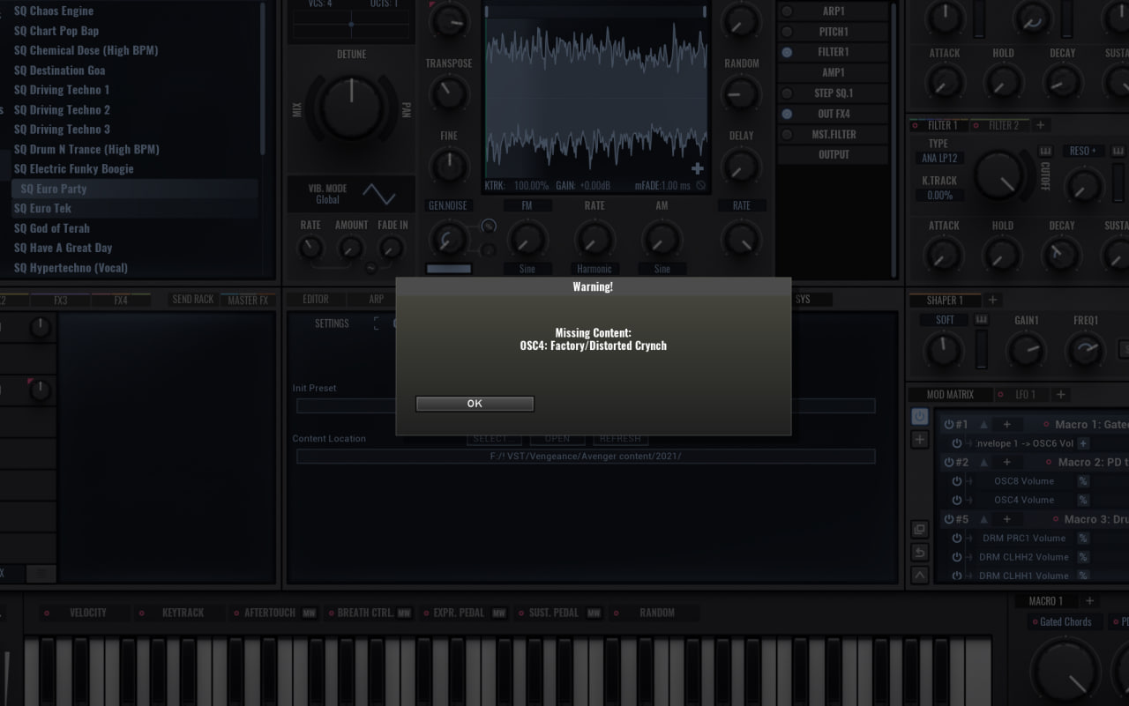Open the SEND RACK tab
This screenshot has width=1129, height=706.
pos(193,300)
